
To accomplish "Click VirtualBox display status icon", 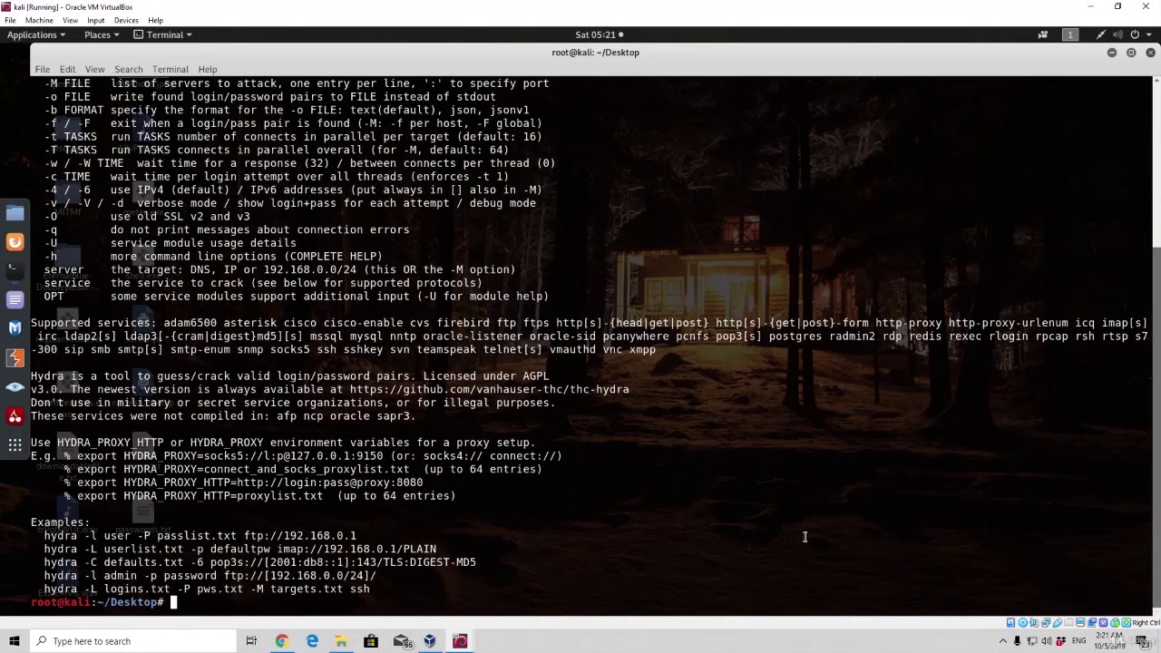I will (1080, 622).
